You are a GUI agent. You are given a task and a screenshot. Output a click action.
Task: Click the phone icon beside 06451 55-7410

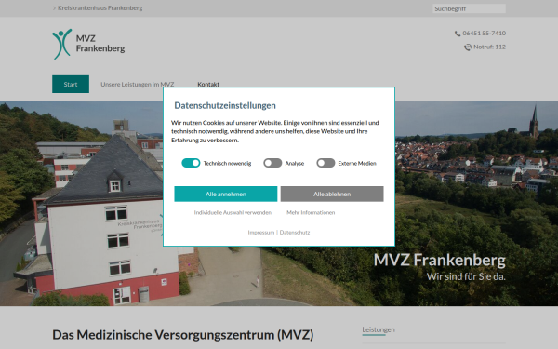pyautogui.click(x=458, y=34)
